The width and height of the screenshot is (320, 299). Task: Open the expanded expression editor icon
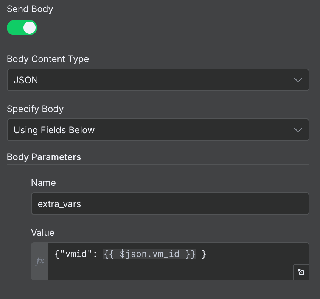(301, 272)
